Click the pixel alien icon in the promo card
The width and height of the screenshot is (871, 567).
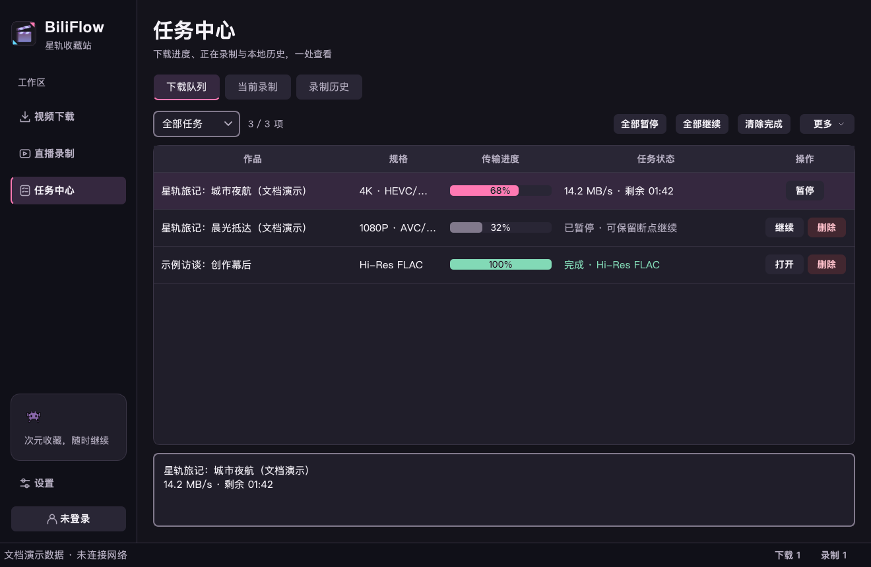point(33,416)
